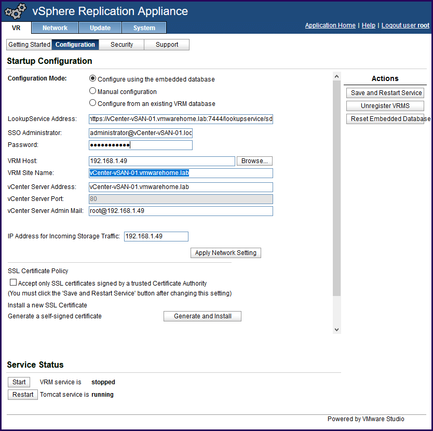433x431 pixels.
Task: Click the vCenter Server Admin Mail field
Action: (x=181, y=211)
